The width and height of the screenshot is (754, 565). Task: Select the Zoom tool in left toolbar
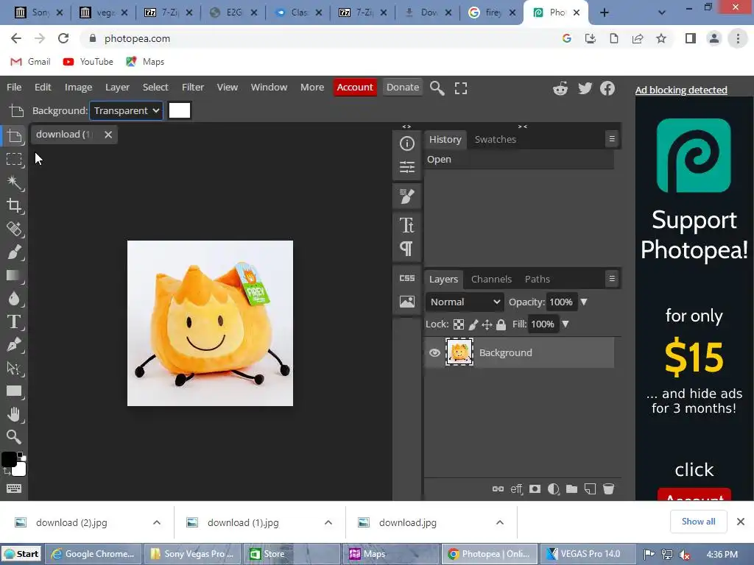(14, 437)
